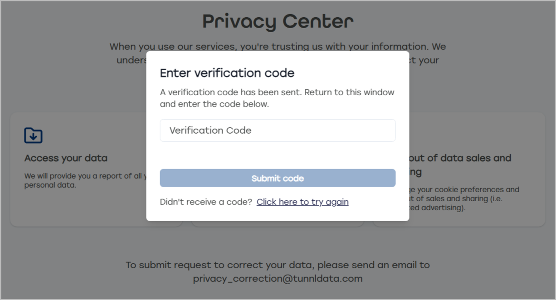This screenshot has height=300, width=556.
Task: Select the 'Access your data' card heading
Action: pyautogui.click(x=66, y=158)
